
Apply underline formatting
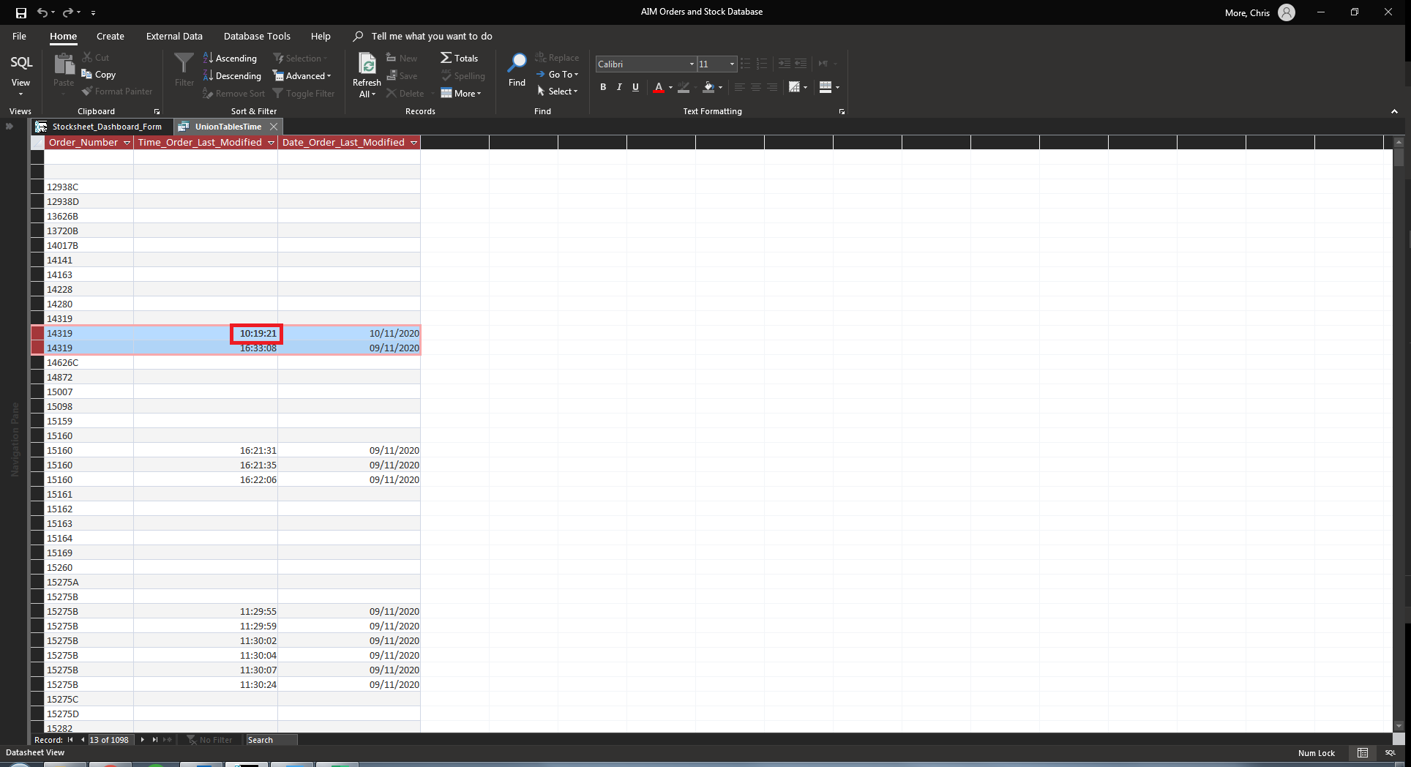(635, 87)
